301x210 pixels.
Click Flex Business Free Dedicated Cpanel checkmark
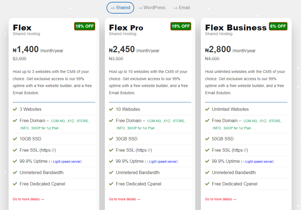tap(207, 184)
